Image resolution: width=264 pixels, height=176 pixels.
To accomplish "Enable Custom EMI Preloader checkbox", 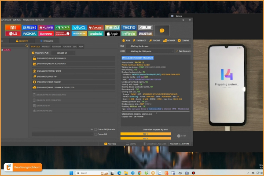I will click(x=96, y=129).
